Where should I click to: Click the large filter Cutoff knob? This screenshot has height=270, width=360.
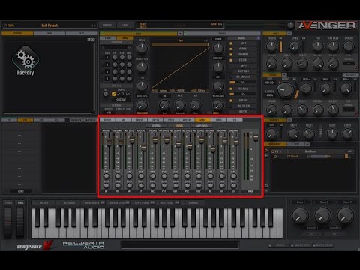tap(286, 90)
